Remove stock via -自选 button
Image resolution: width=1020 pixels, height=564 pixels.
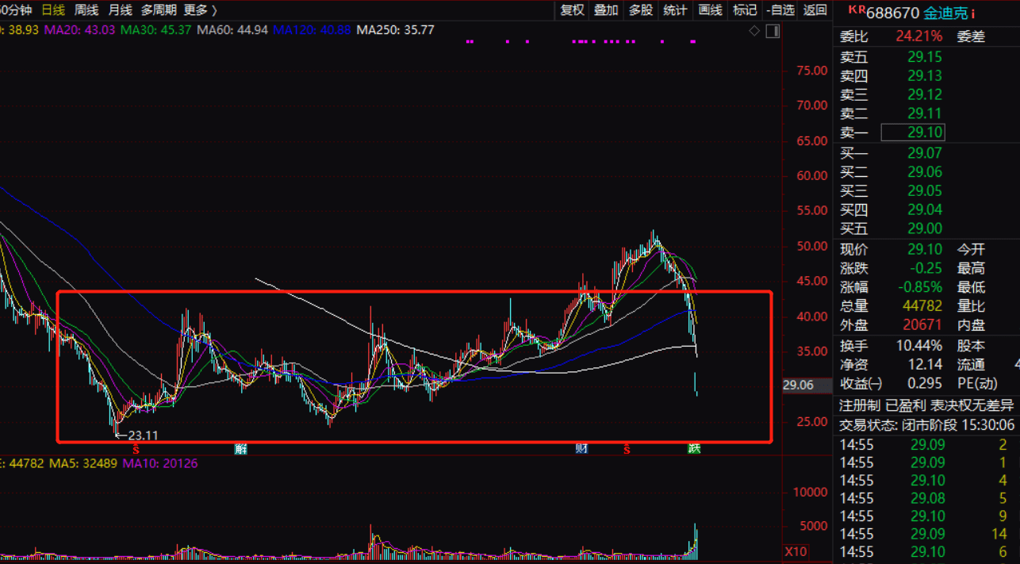click(x=780, y=10)
